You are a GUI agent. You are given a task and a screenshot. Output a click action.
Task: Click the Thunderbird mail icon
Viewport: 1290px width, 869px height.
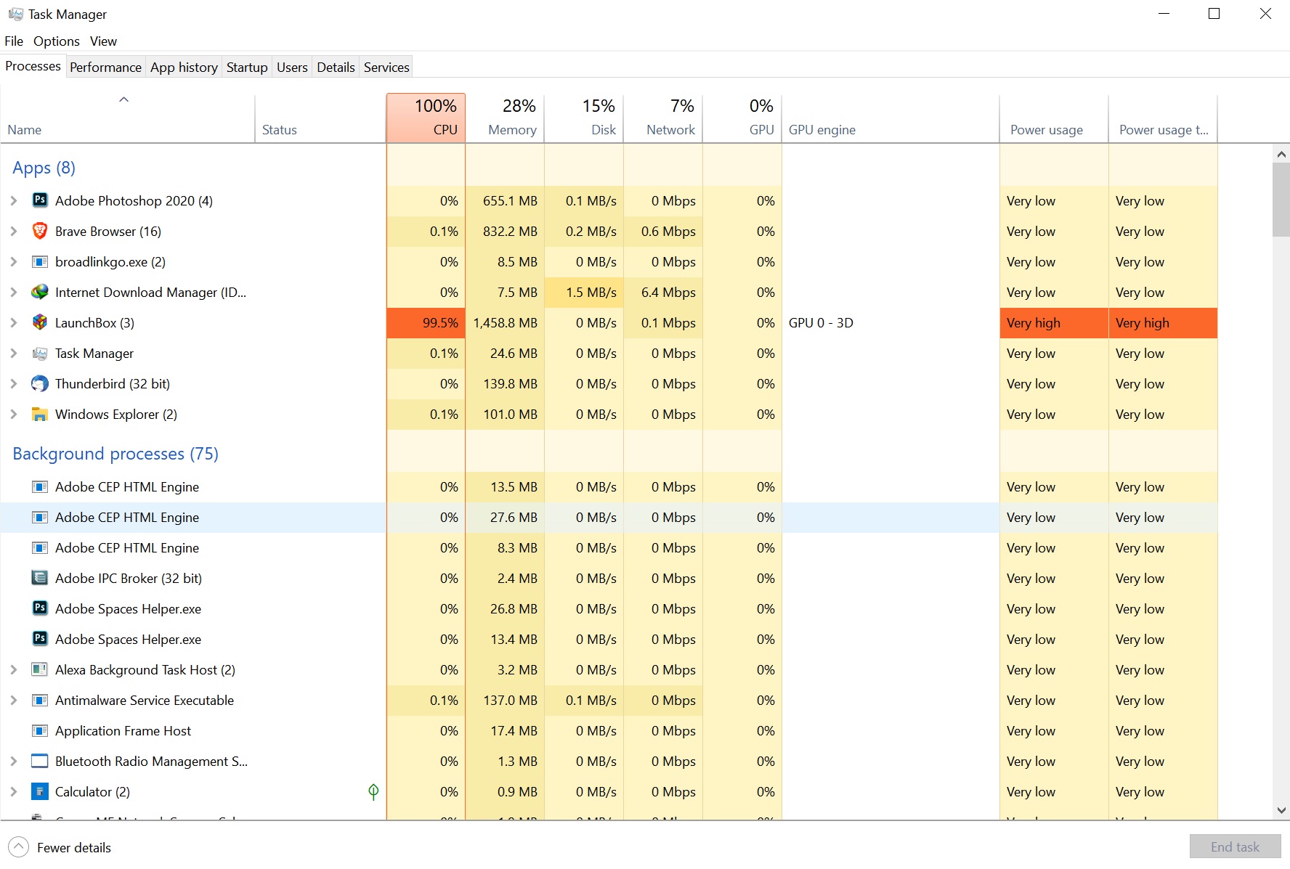point(40,383)
